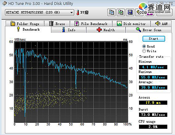The image size is (175, 135).
Task: Click the CPU usage 2.9% value
Action: click(153, 127)
